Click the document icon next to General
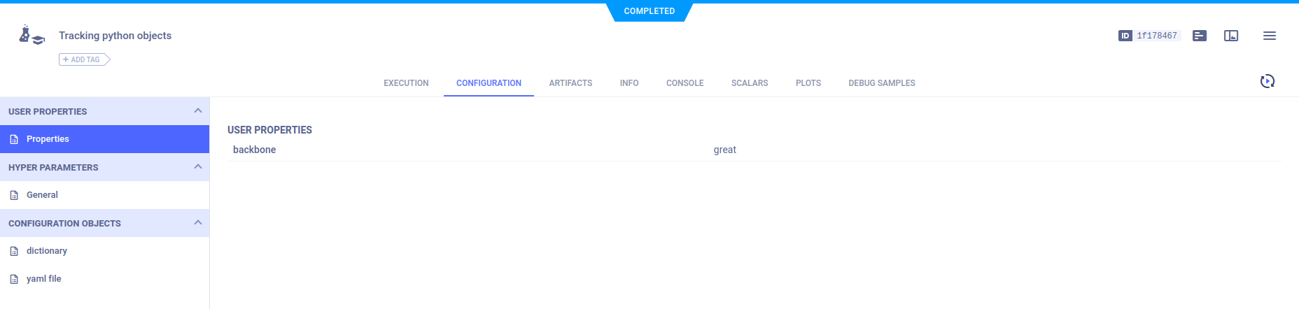The height and width of the screenshot is (309, 1299). pyautogui.click(x=14, y=196)
